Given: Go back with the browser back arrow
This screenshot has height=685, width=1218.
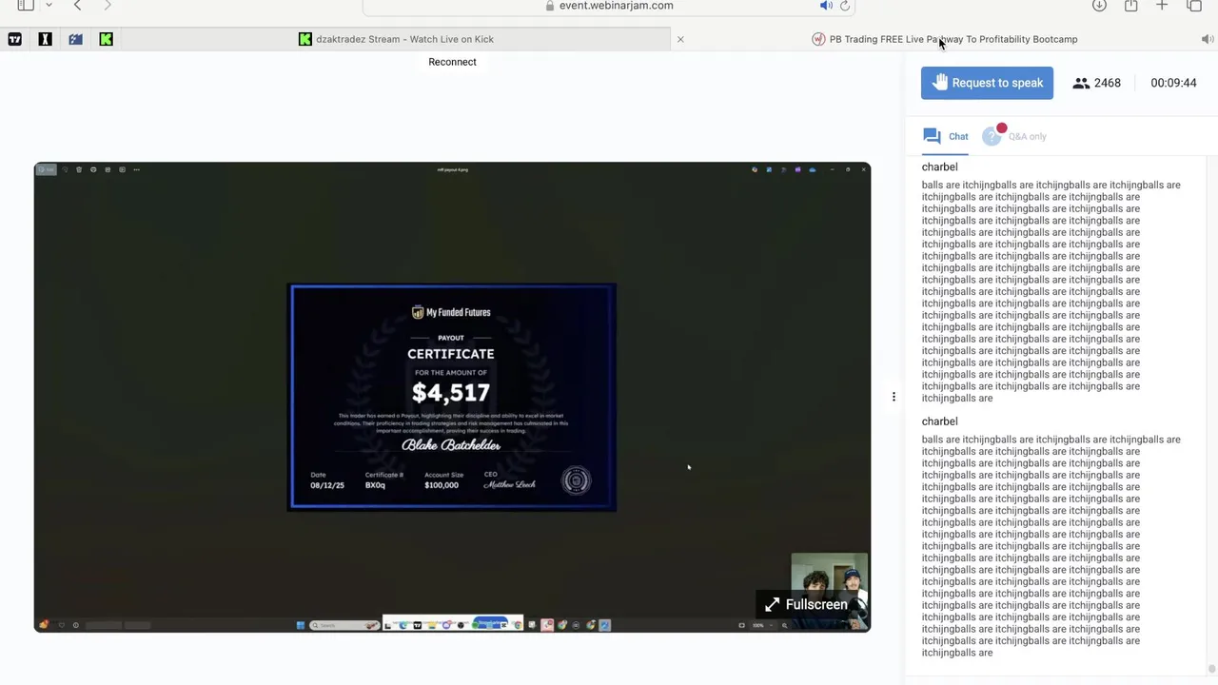Looking at the screenshot, I should pos(78,6).
